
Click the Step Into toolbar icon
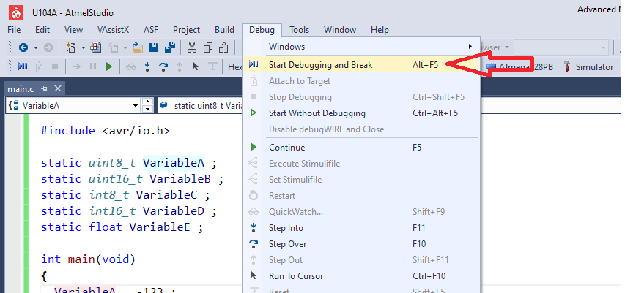coord(147,66)
